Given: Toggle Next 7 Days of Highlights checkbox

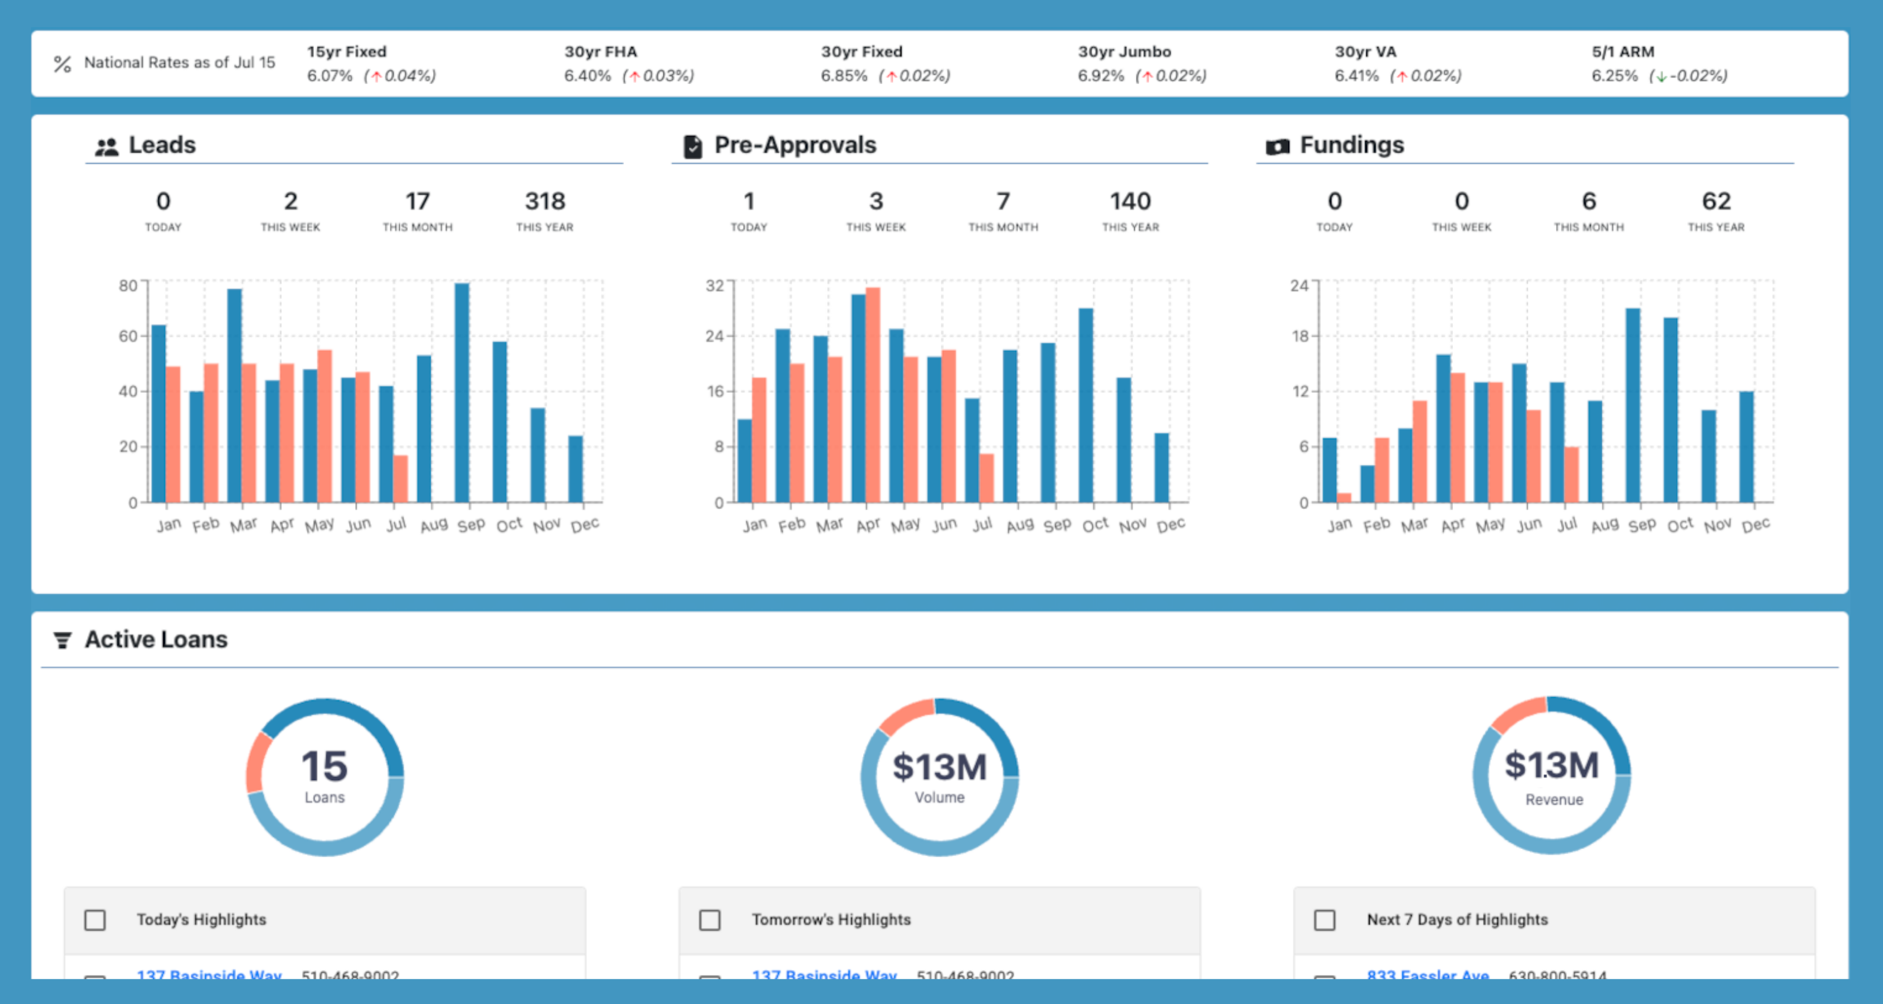Looking at the screenshot, I should (x=1324, y=919).
